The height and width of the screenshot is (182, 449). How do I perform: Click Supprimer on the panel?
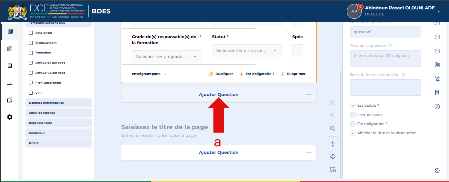tap(293, 74)
